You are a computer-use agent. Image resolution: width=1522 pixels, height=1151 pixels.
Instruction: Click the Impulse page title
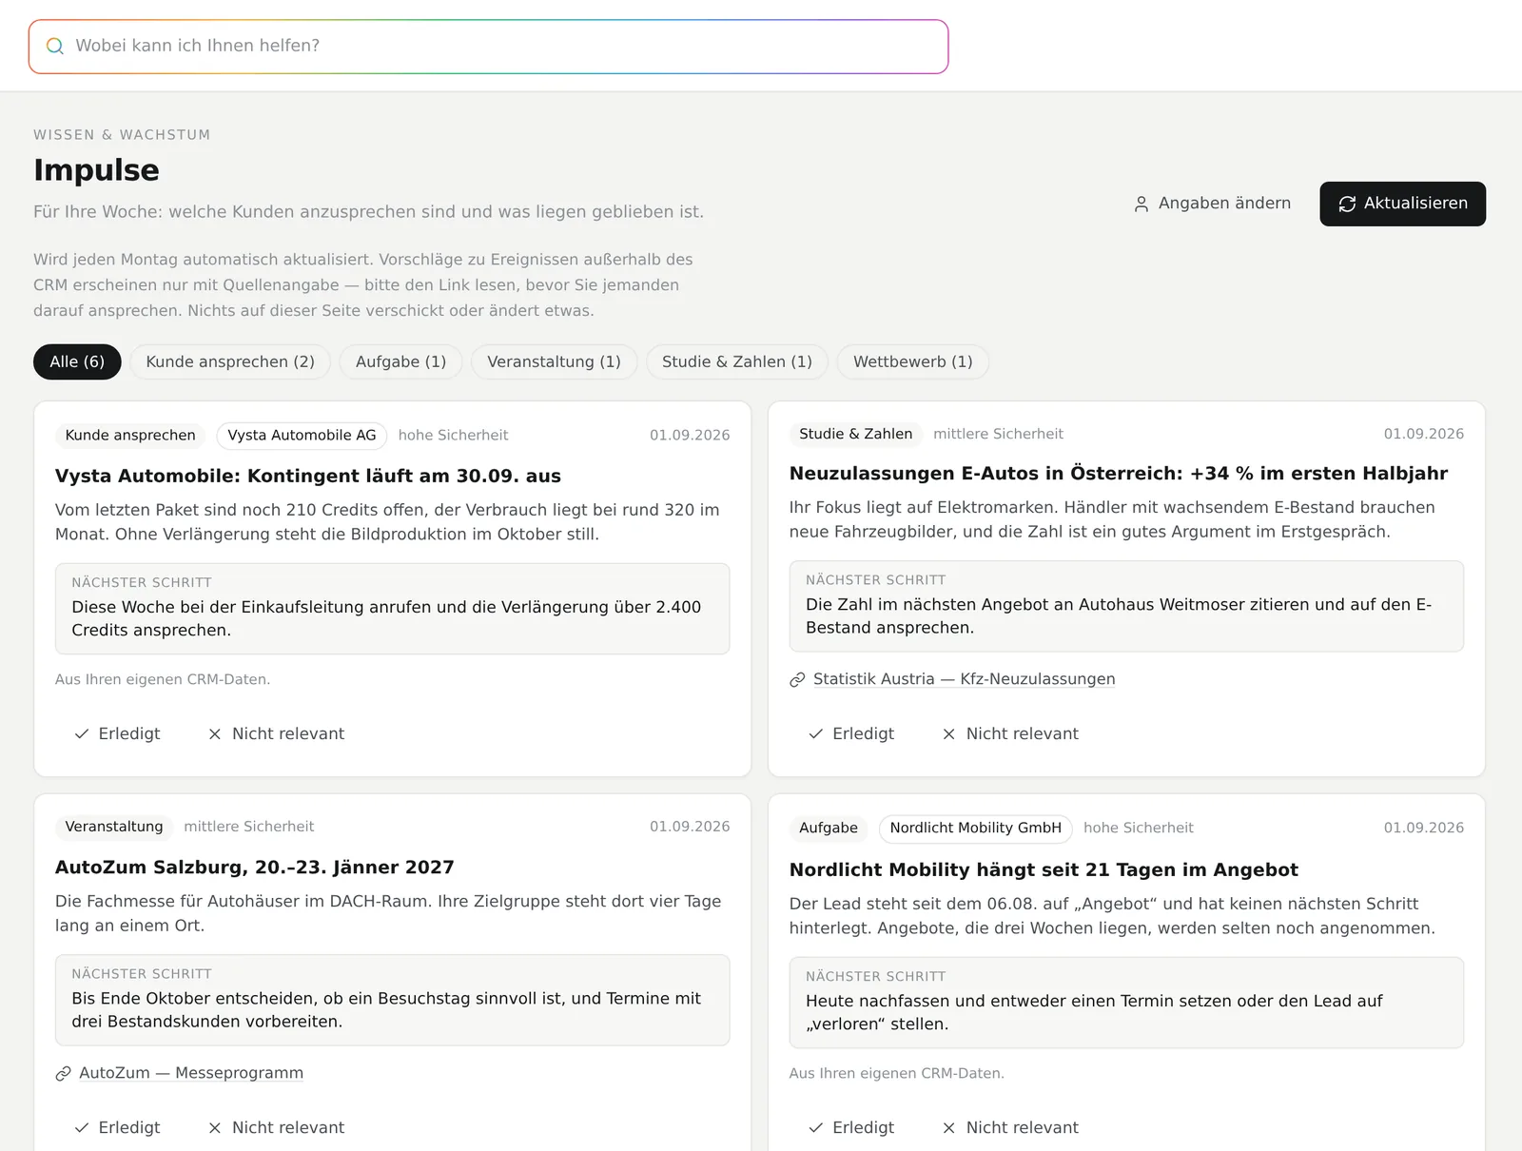(x=96, y=169)
